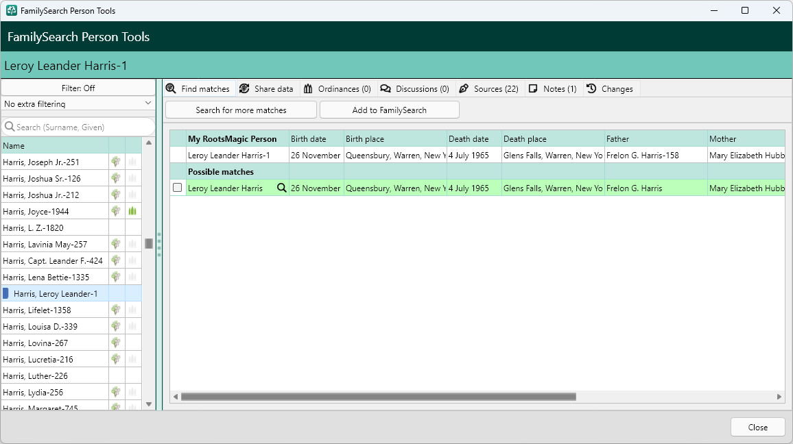Click the Frelon G. Harris-158 father cell
The width and height of the screenshot is (793, 444).
click(656, 156)
